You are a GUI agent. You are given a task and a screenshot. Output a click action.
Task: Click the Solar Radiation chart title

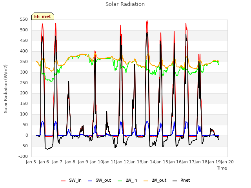pyautogui.click(x=125, y=4)
